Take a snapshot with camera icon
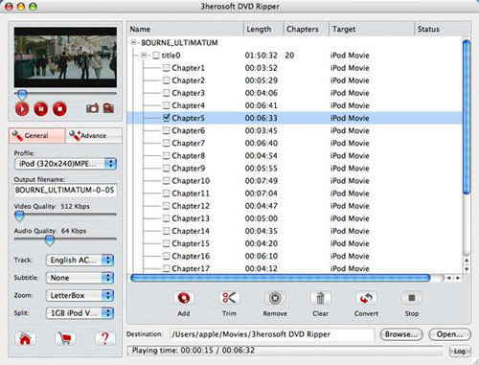Image resolution: width=479 pixels, height=365 pixels. (x=92, y=108)
